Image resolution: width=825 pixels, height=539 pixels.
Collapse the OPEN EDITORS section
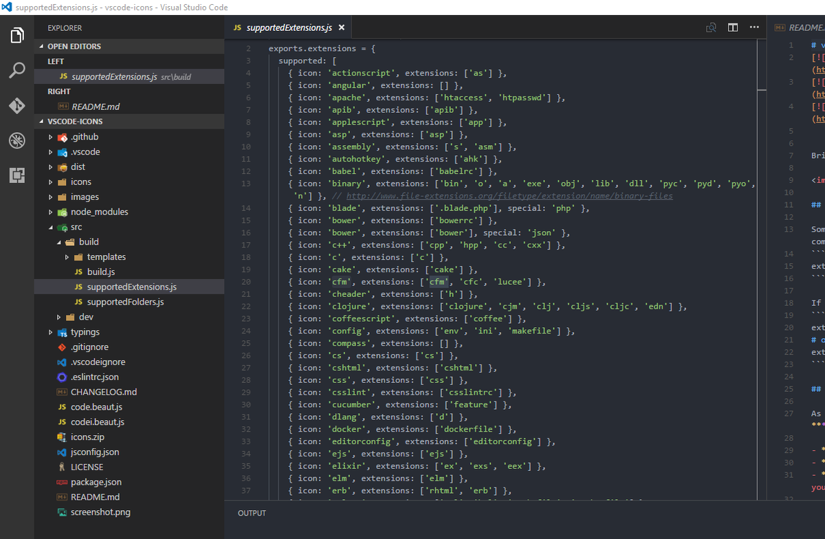coord(129,46)
